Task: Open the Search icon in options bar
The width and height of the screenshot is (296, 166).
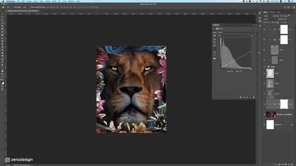Action: coord(285,7)
